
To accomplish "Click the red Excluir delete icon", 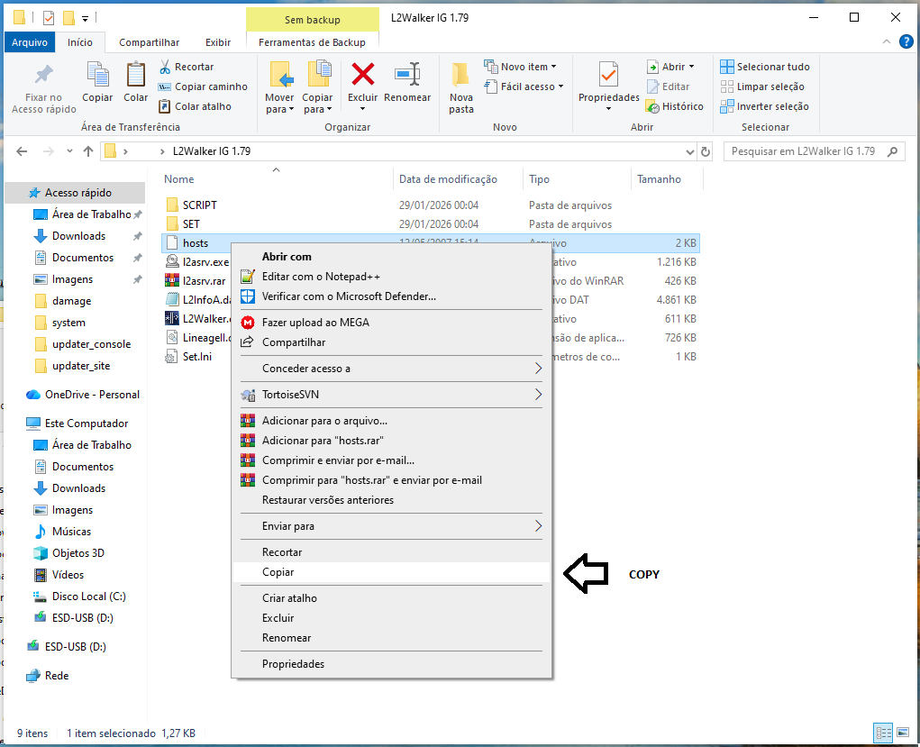I will (362, 75).
